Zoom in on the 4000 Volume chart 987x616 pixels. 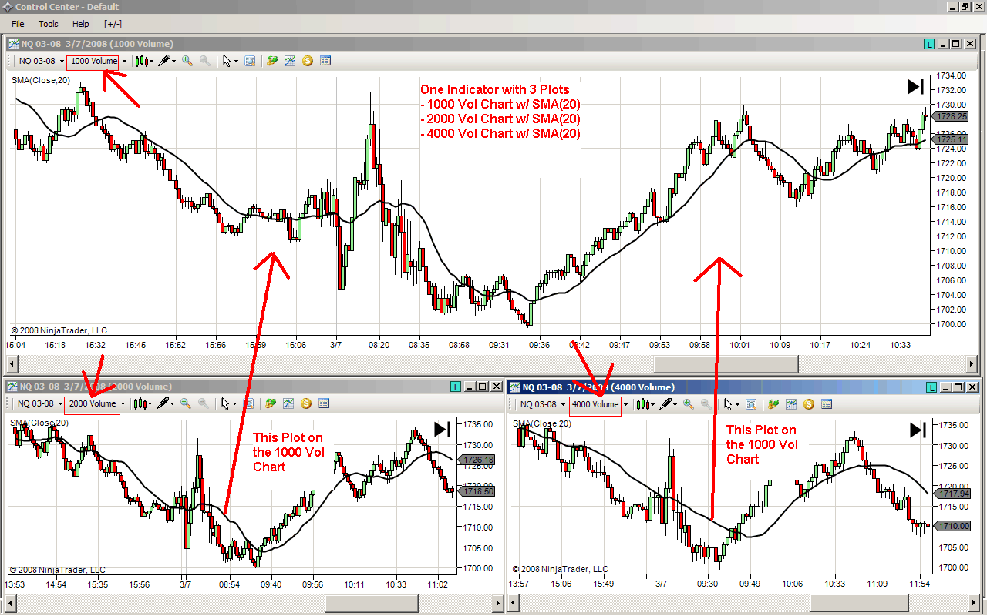688,403
